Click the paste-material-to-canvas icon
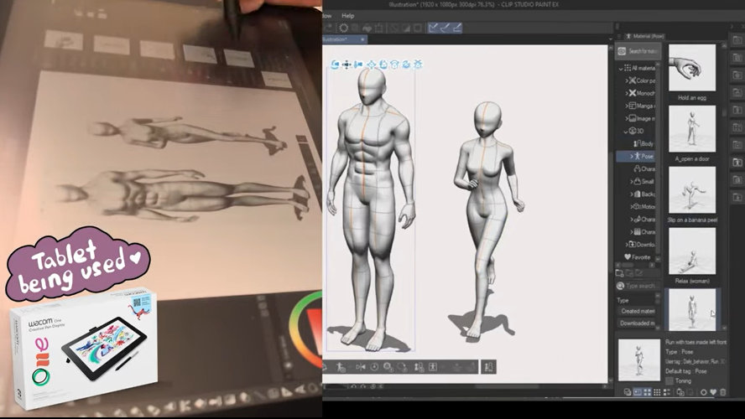This screenshot has width=745, height=419. pos(628,392)
